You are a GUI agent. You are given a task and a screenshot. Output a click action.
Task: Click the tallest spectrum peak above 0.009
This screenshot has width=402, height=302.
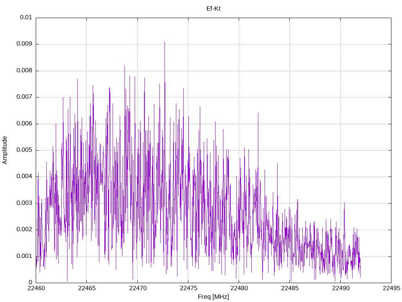(x=164, y=42)
